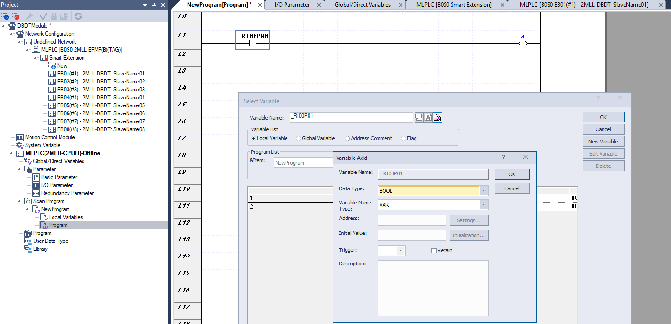
Task: Collapse the Undefined Network node
Action: click(20, 42)
